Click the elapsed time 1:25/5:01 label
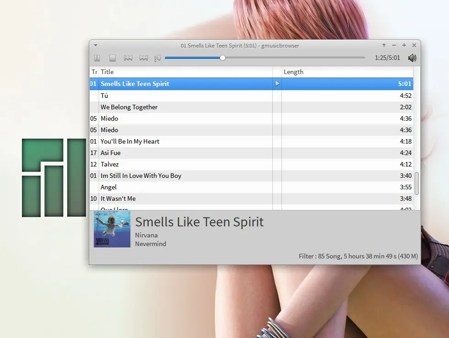 tap(387, 58)
